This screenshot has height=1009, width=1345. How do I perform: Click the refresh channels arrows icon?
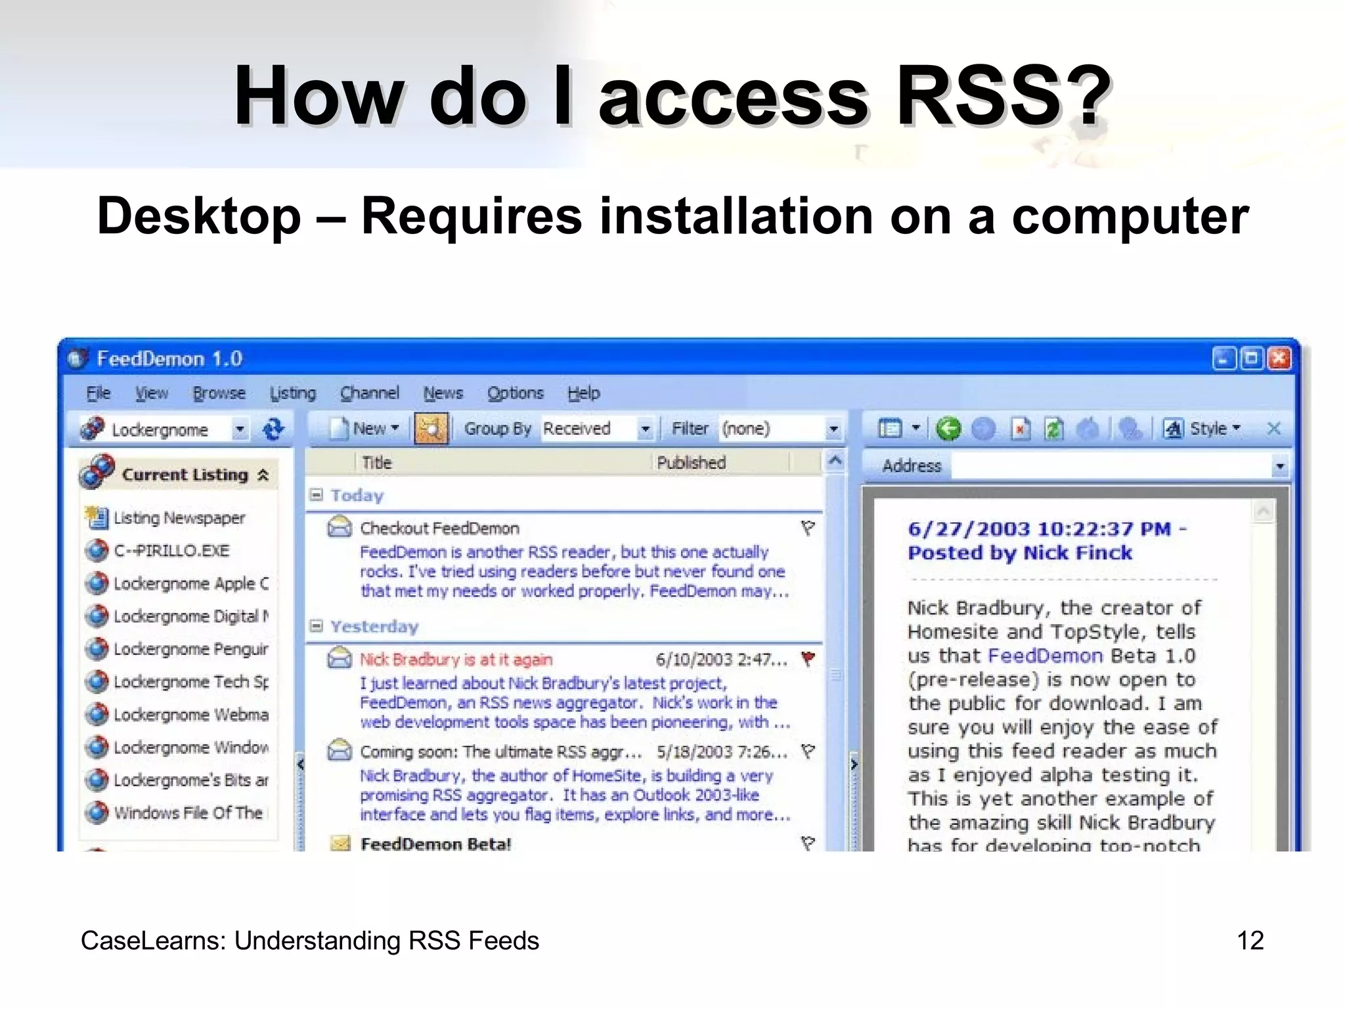coord(273,429)
